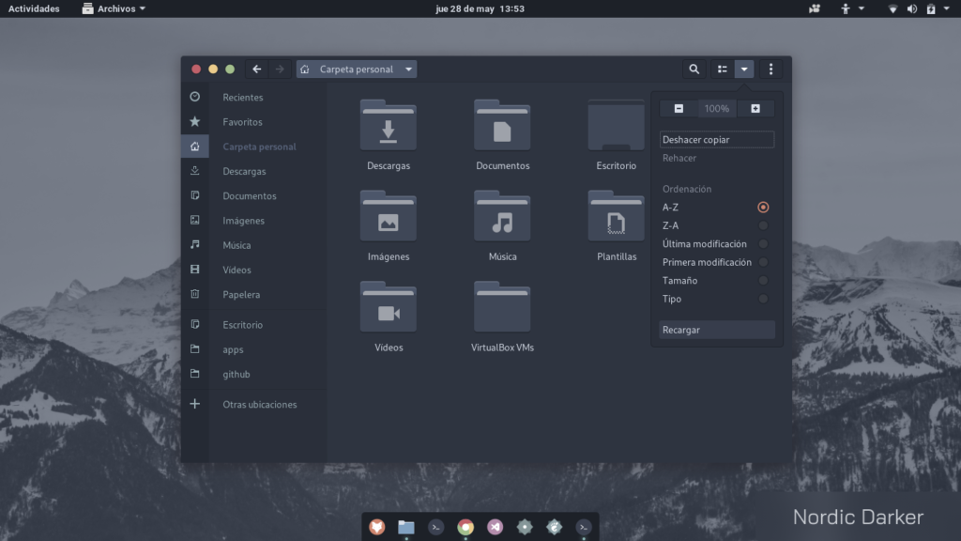Select Recientes in the sidebar
Viewport: 961px width, 541px height.
(x=242, y=97)
